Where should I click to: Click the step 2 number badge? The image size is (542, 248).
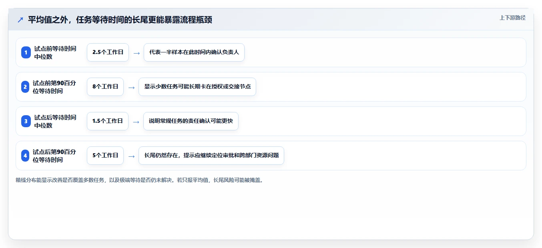coord(25,87)
